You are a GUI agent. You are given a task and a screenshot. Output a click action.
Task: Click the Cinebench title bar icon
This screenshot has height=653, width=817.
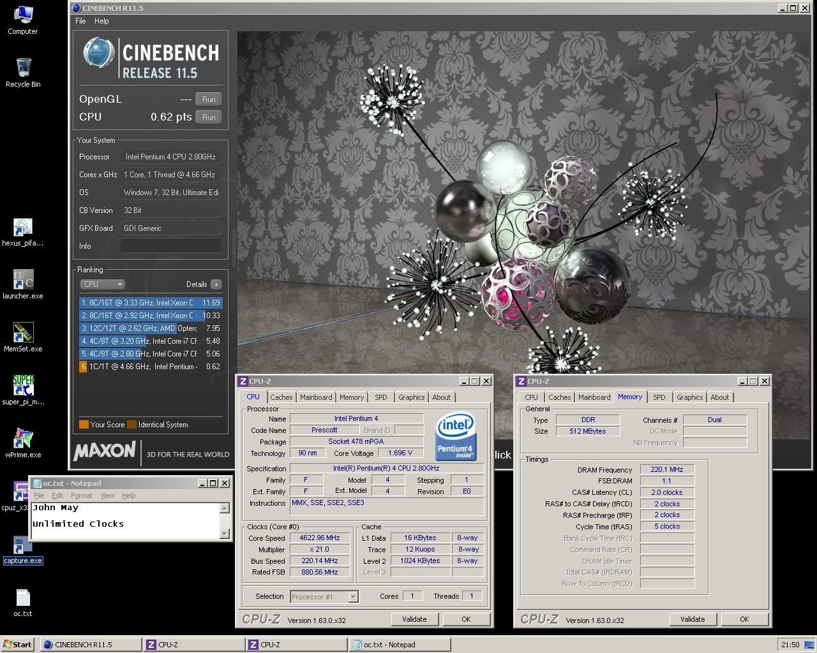click(x=76, y=8)
